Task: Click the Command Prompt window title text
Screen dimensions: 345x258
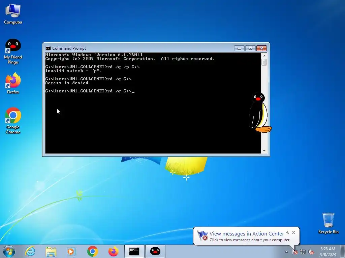Action: point(69,48)
